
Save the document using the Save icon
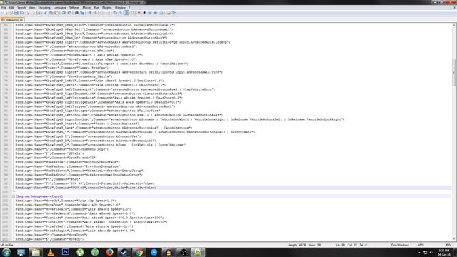[16, 13]
